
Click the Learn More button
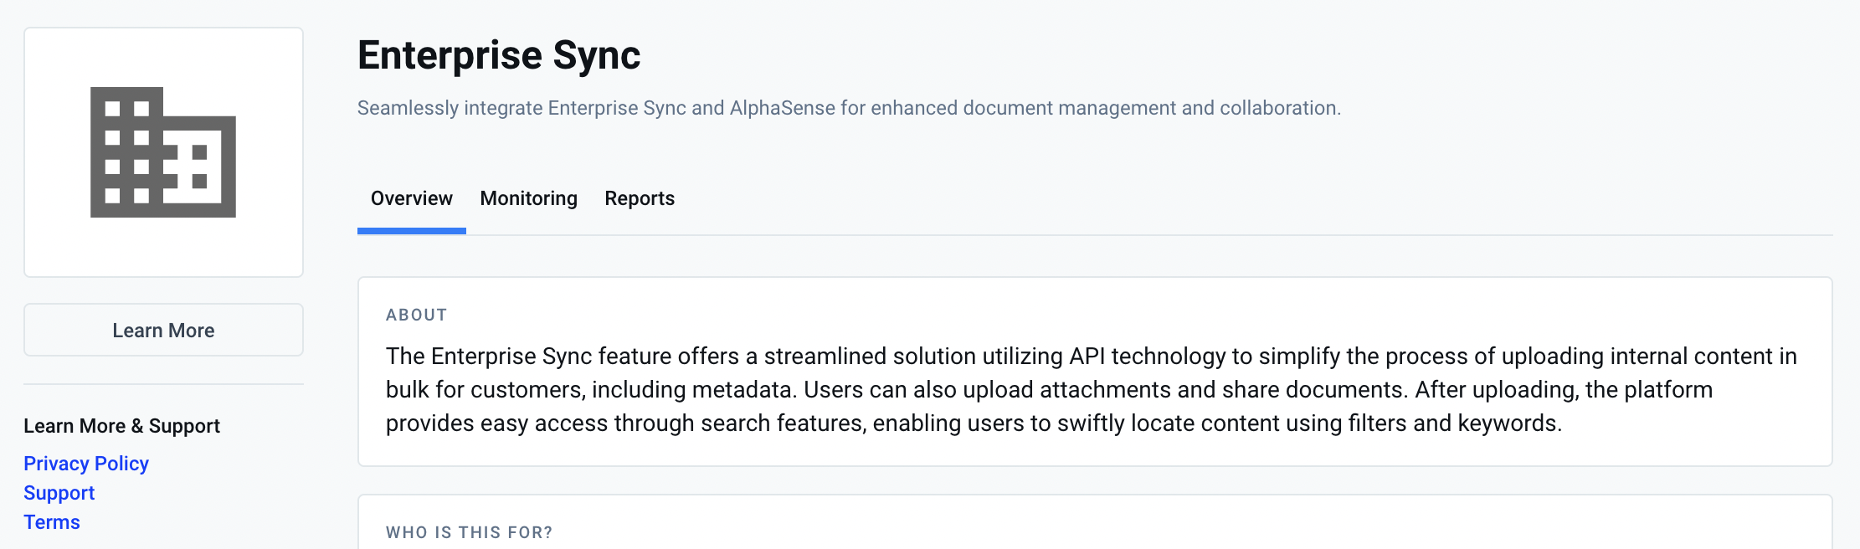(x=163, y=330)
